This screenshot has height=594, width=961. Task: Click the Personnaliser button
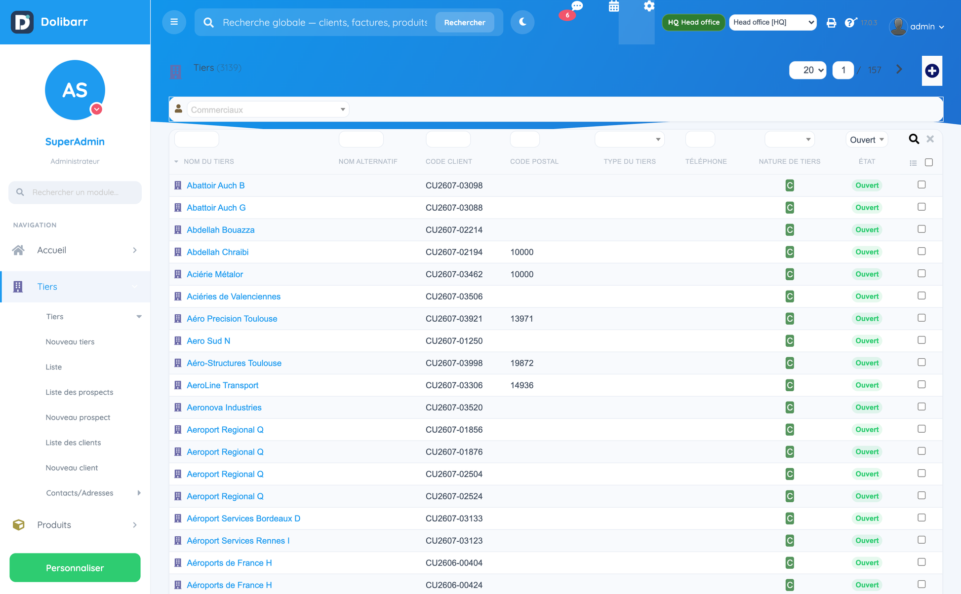tap(75, 568)
